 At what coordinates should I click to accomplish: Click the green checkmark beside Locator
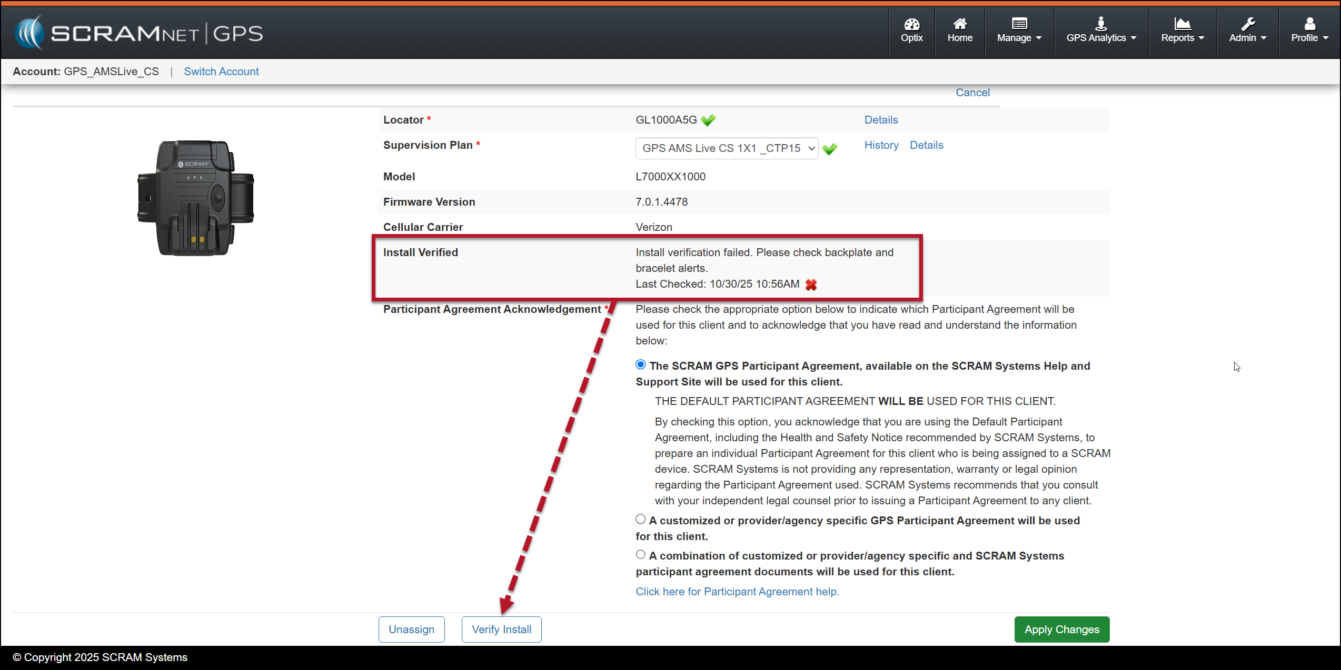(708, 120)
